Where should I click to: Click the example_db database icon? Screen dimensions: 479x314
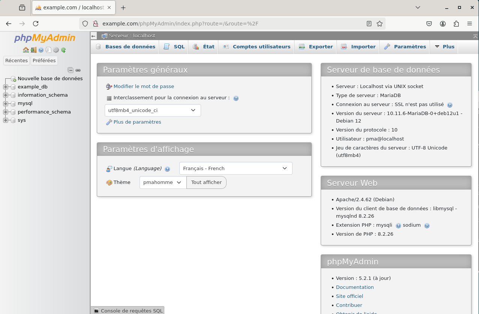click(x=14, y=87)
